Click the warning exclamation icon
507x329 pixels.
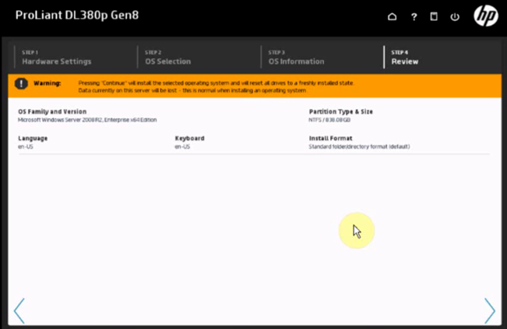pos(21,84)
